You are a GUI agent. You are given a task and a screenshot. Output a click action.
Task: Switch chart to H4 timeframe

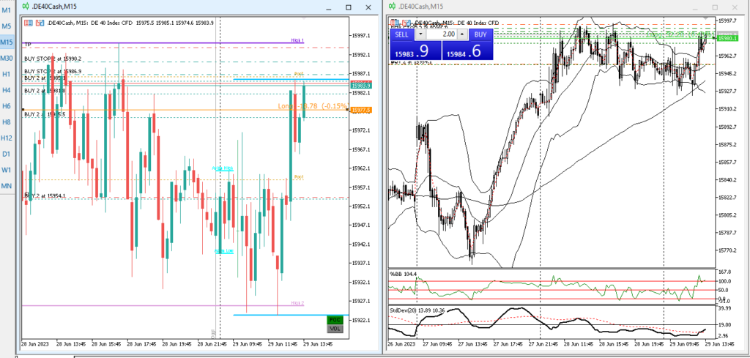pos(6,90)
